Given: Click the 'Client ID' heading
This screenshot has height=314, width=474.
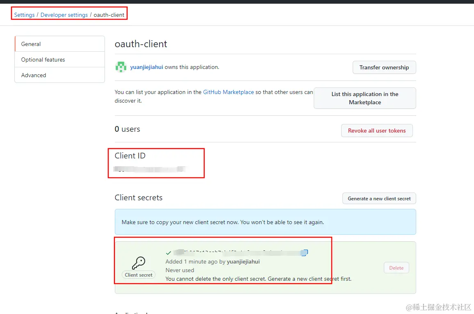Looking at the screenshot, I should click(x=130, y=156).
